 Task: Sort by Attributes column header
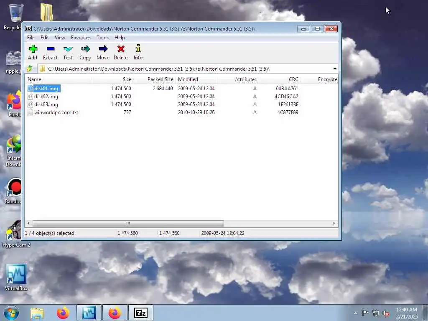[x=238, y=79]
